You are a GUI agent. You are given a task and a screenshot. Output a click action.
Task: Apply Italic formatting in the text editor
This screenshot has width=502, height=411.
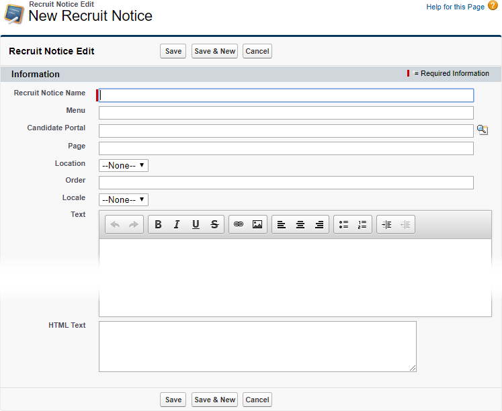point(177,224)
